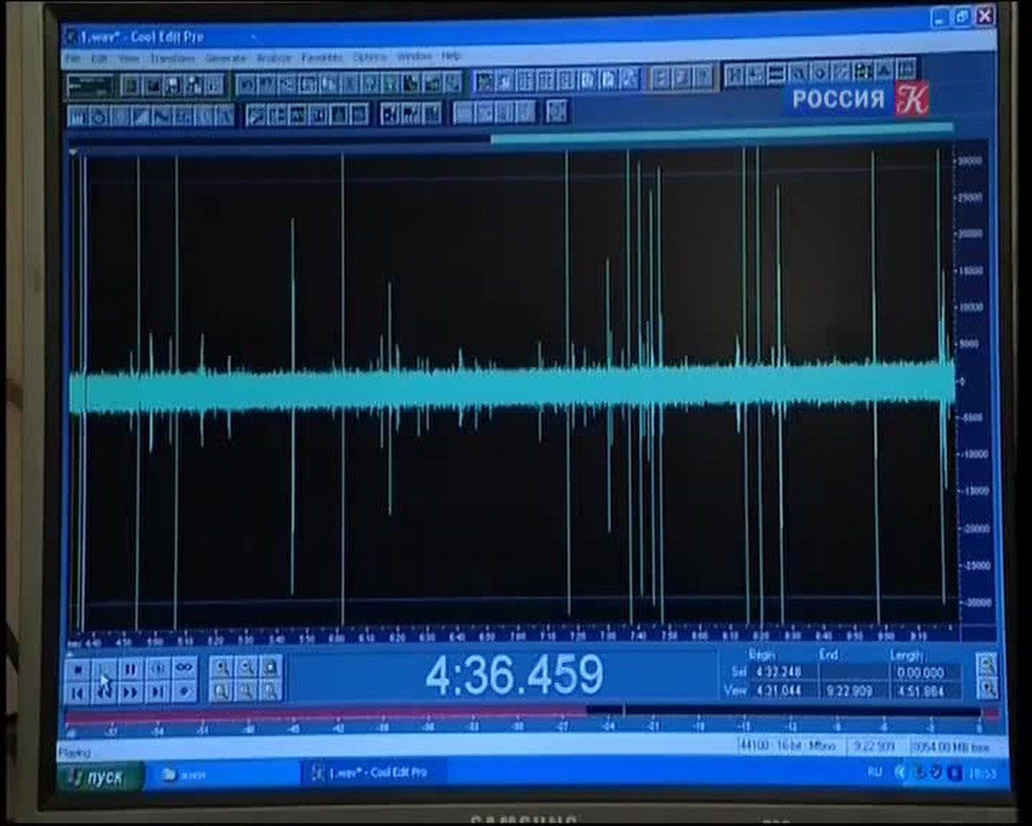Toggle the Play Looped infinity button
Viewport: 1032px width, 826px height.
pos(184,669)
